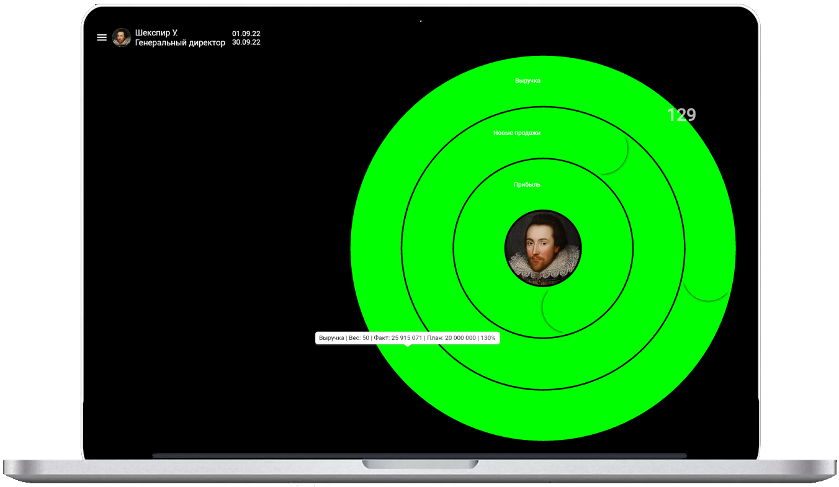Click the overall score number 129
Screen dimensions: 839x487
681,115
